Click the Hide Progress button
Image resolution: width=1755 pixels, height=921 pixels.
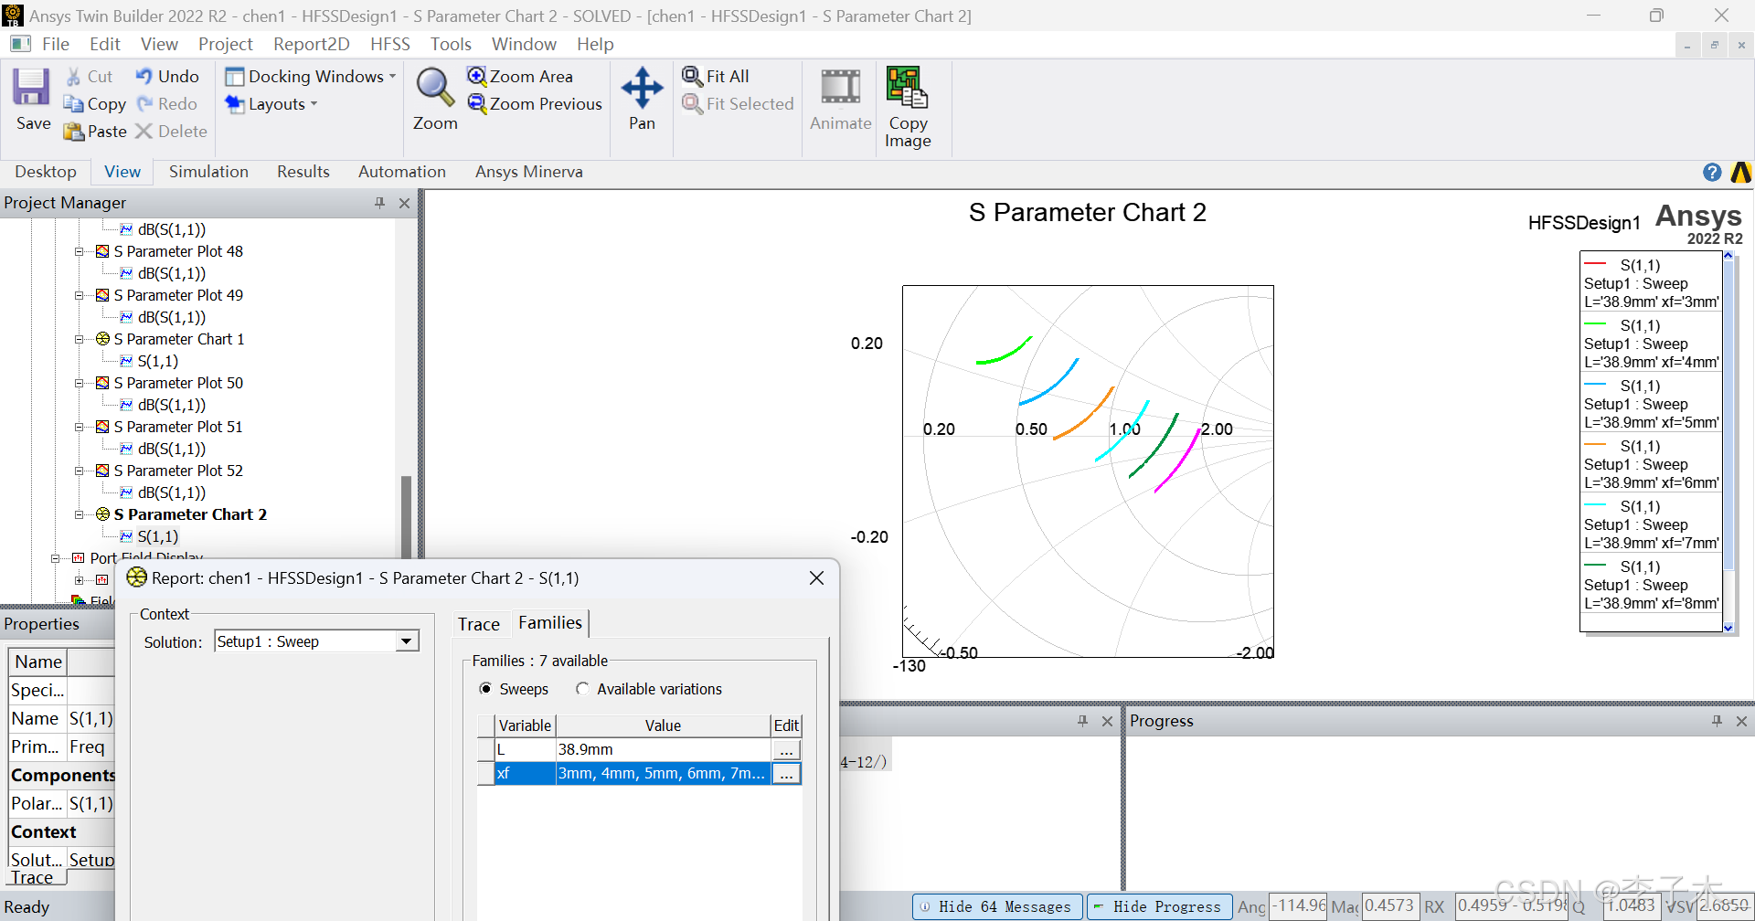1160,906
